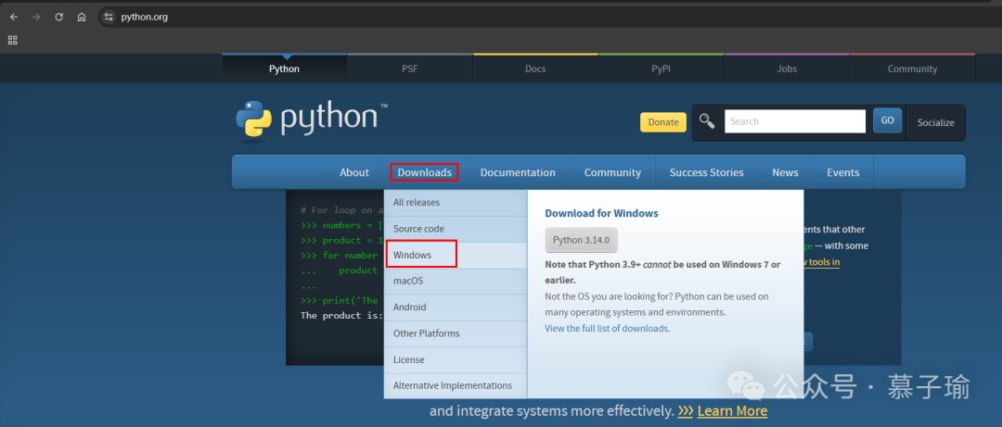Open Community in main navigation bar
Image resolution: width=1002 pixels, height=427 pixels.
pyautogui.click(x=612, y=172)
